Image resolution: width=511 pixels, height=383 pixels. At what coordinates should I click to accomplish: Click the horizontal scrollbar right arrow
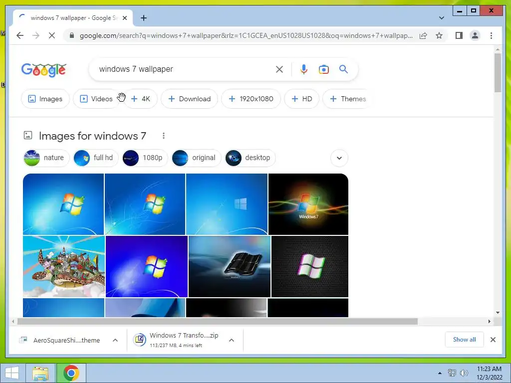coord(489,322)
